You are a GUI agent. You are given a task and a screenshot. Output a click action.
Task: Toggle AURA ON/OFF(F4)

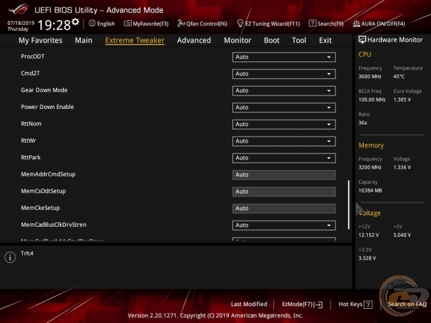378,24
